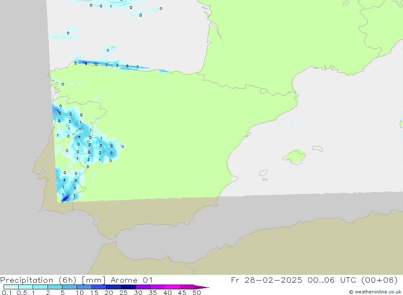
Task: Select the 15–20 mm legend color swatch
Action: pos(99,287)
